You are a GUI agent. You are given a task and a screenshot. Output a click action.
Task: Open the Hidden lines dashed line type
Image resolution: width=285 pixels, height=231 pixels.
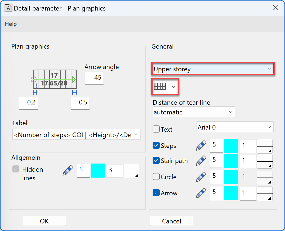[131, 171]
